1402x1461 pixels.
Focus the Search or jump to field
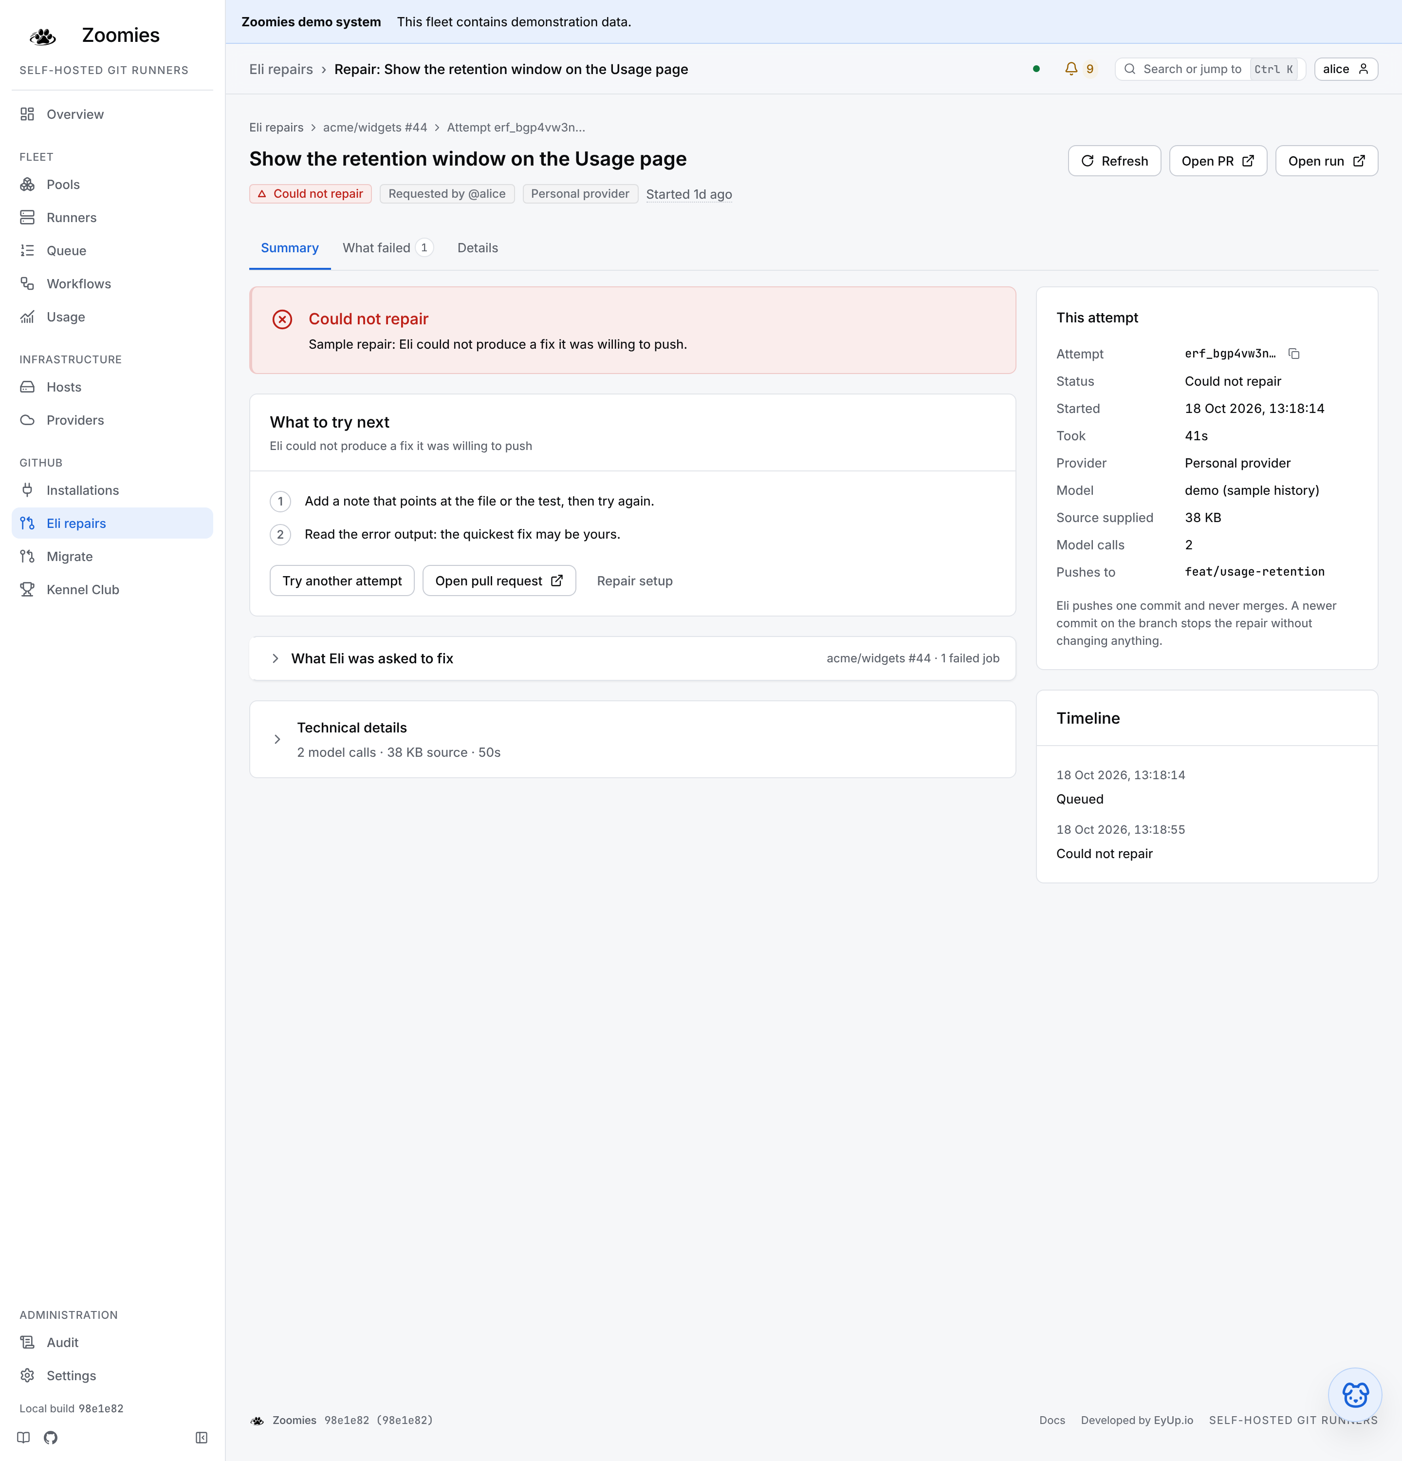point(1210,69)
